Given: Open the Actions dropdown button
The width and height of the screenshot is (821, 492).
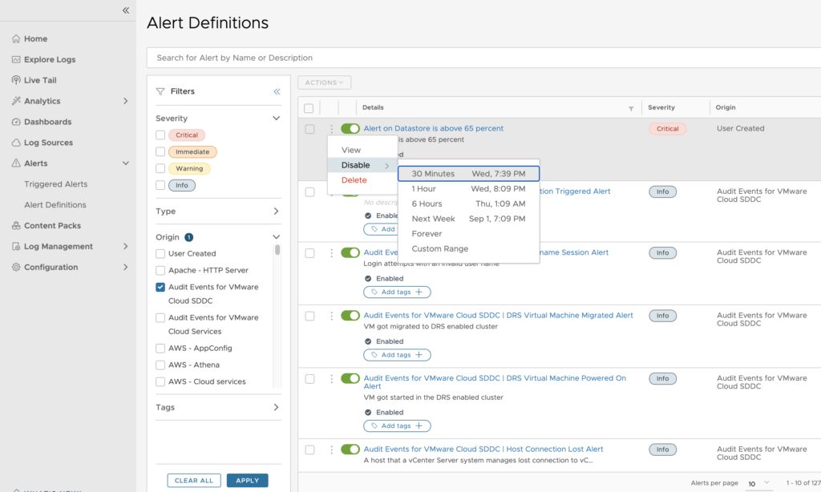Looking at the screenshot, I should click(x=325, y=83).
